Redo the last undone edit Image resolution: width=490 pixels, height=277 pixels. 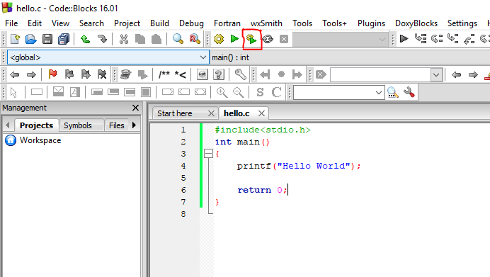(102, 39)
